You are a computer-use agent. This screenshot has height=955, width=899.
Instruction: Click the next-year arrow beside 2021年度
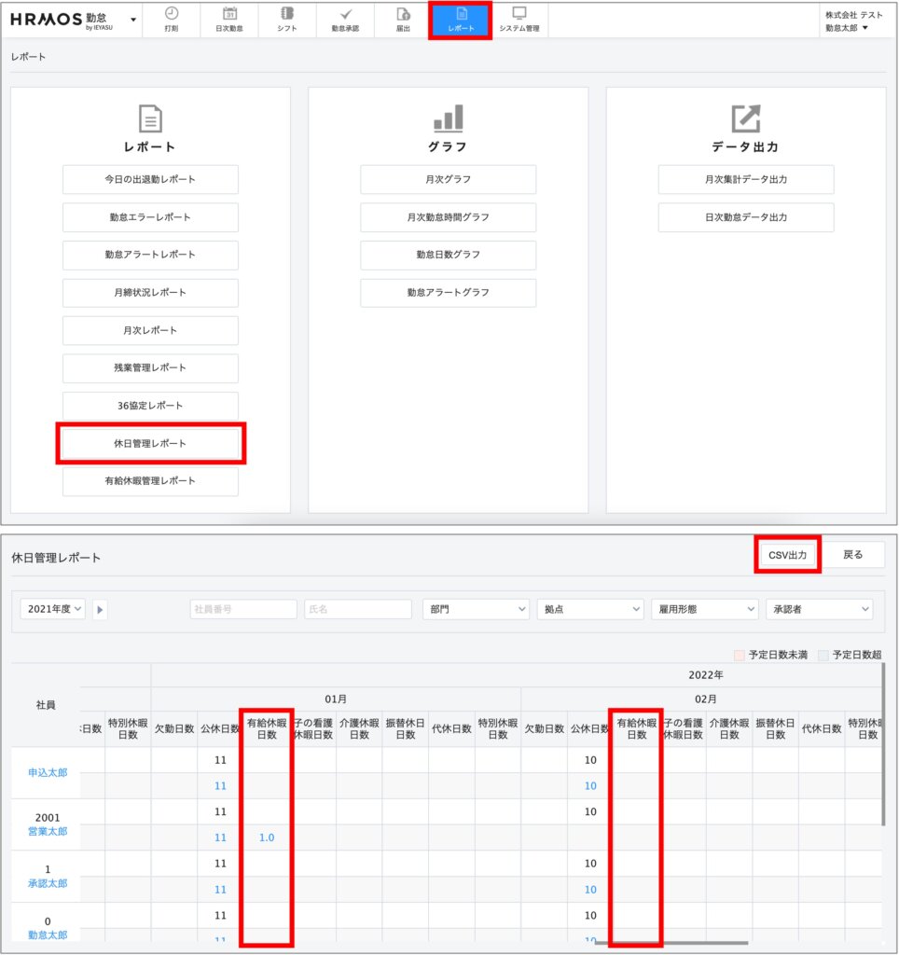[x=101, y=609]
